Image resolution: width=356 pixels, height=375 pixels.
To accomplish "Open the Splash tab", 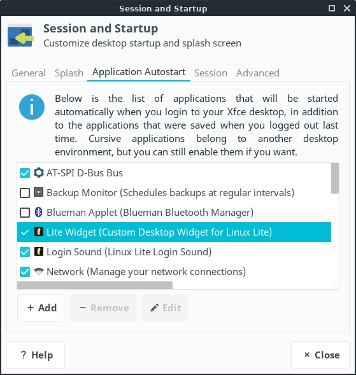I will click(69, 73).
